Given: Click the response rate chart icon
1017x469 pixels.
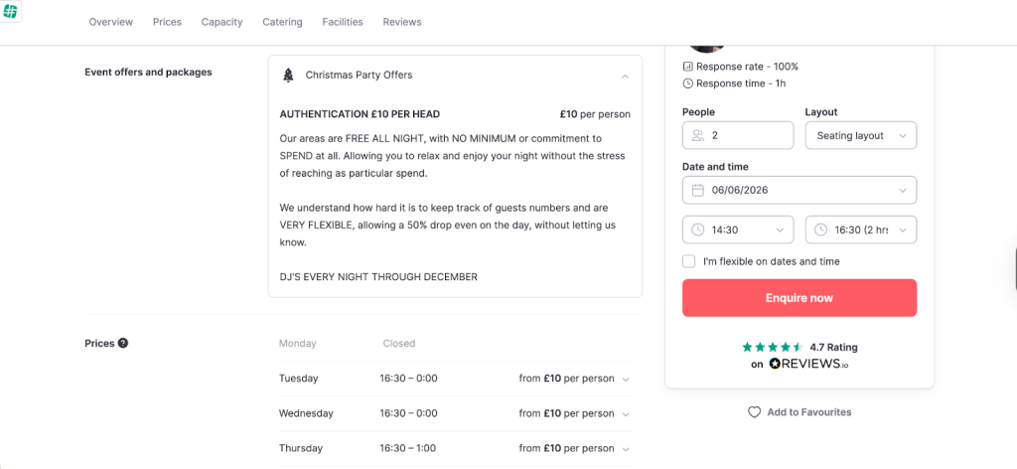Looking at the screenshot, I should click(x=688, y=67).
